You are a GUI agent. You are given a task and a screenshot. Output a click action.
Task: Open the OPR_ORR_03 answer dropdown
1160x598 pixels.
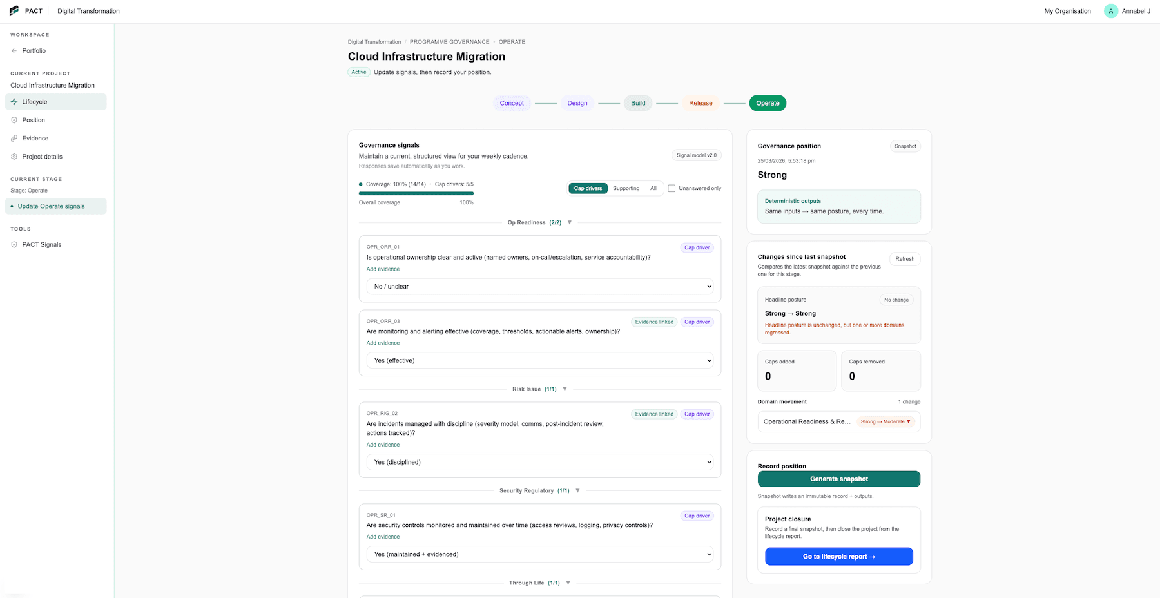pyautogui.click(x=540, y=360)
